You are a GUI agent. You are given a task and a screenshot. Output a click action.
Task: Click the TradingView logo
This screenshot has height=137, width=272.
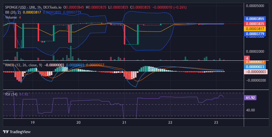point(17,132)
